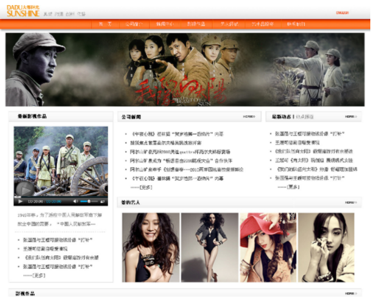Viewport: 372px width, 300px height.
Task: Open 联系我们 navigation item
Action: pyautogui.click(x=296, y=24)
